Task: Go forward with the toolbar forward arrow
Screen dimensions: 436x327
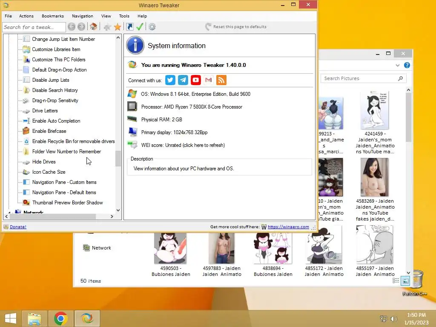Action: (x=81, y=27)
